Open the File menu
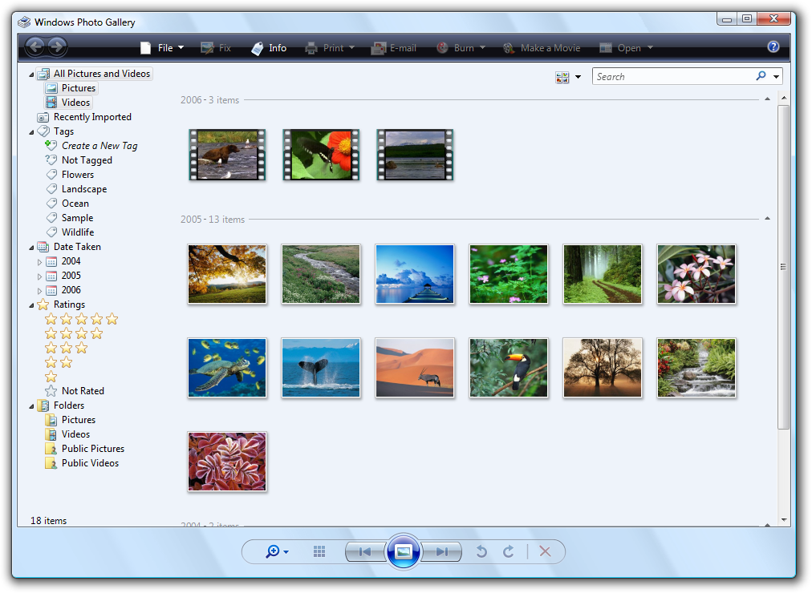Image resolution: width=812 pixels, height=593 pixels. [164, 48]
